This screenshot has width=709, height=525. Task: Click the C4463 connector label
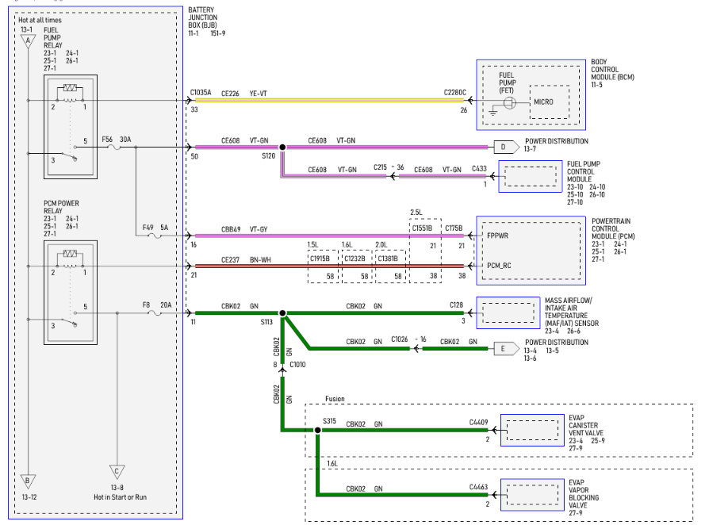tap(478, 487)
